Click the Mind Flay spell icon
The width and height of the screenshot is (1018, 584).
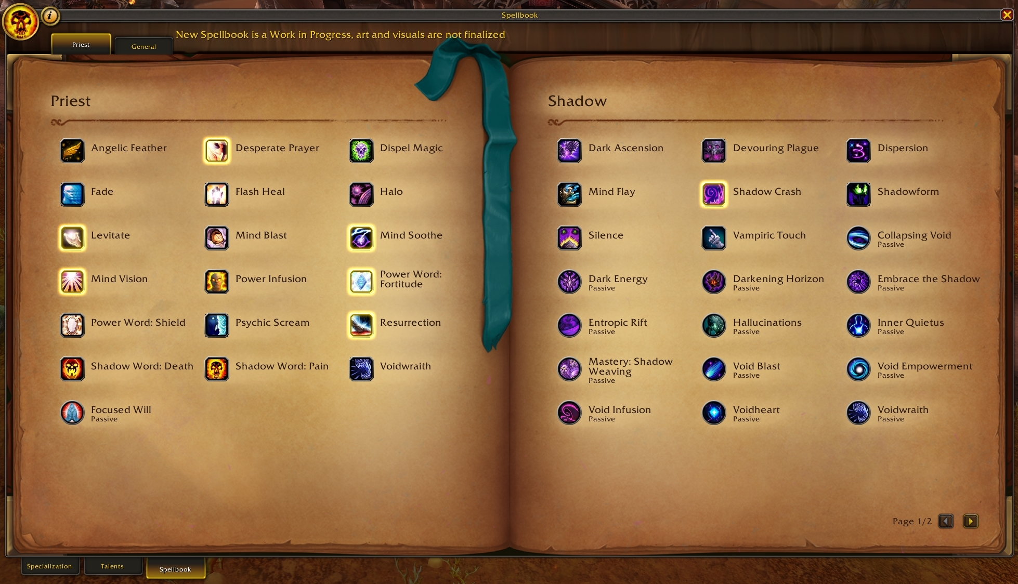pyautogui.click(x=569, y=191)
